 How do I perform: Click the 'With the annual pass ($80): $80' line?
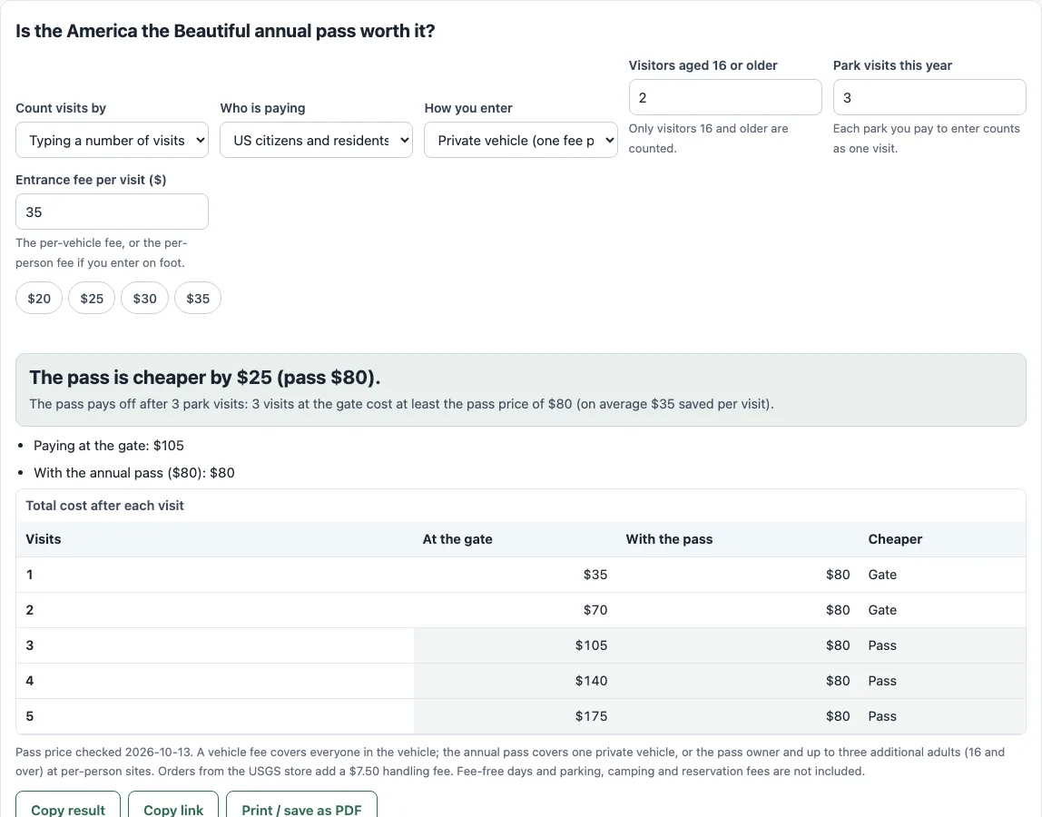click(x=134, y=473)
